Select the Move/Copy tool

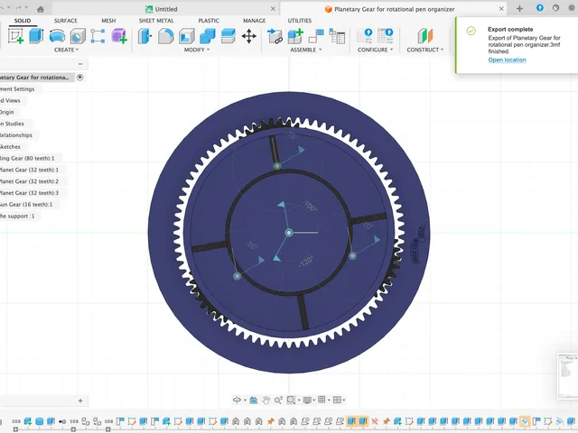tap(249, 36)
